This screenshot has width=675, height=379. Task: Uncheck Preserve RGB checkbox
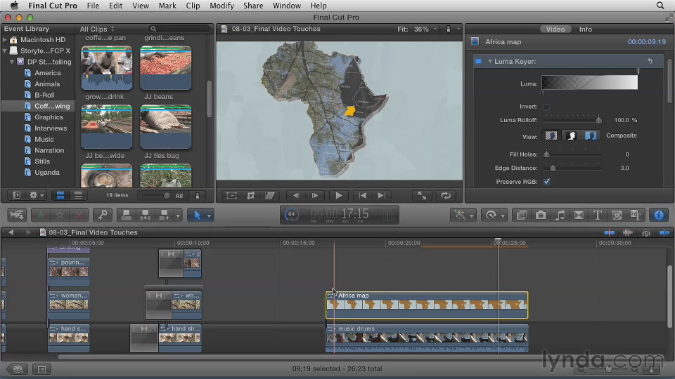click(x=546, y=182)
